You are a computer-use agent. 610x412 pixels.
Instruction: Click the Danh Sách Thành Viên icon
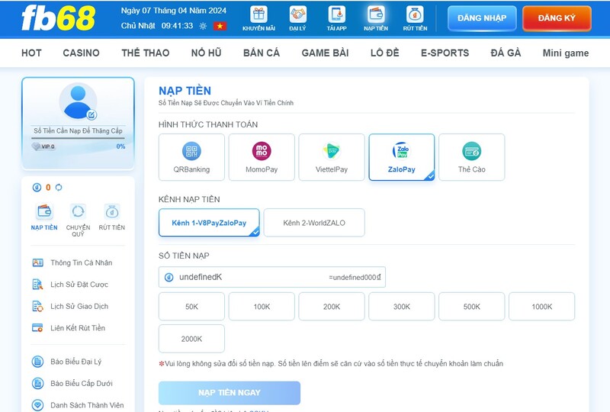[x=37, y=405]
